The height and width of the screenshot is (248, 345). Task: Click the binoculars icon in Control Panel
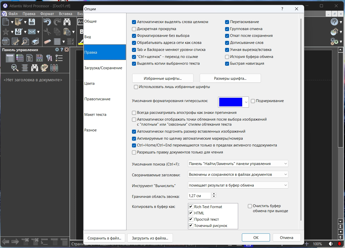point(35,68)
